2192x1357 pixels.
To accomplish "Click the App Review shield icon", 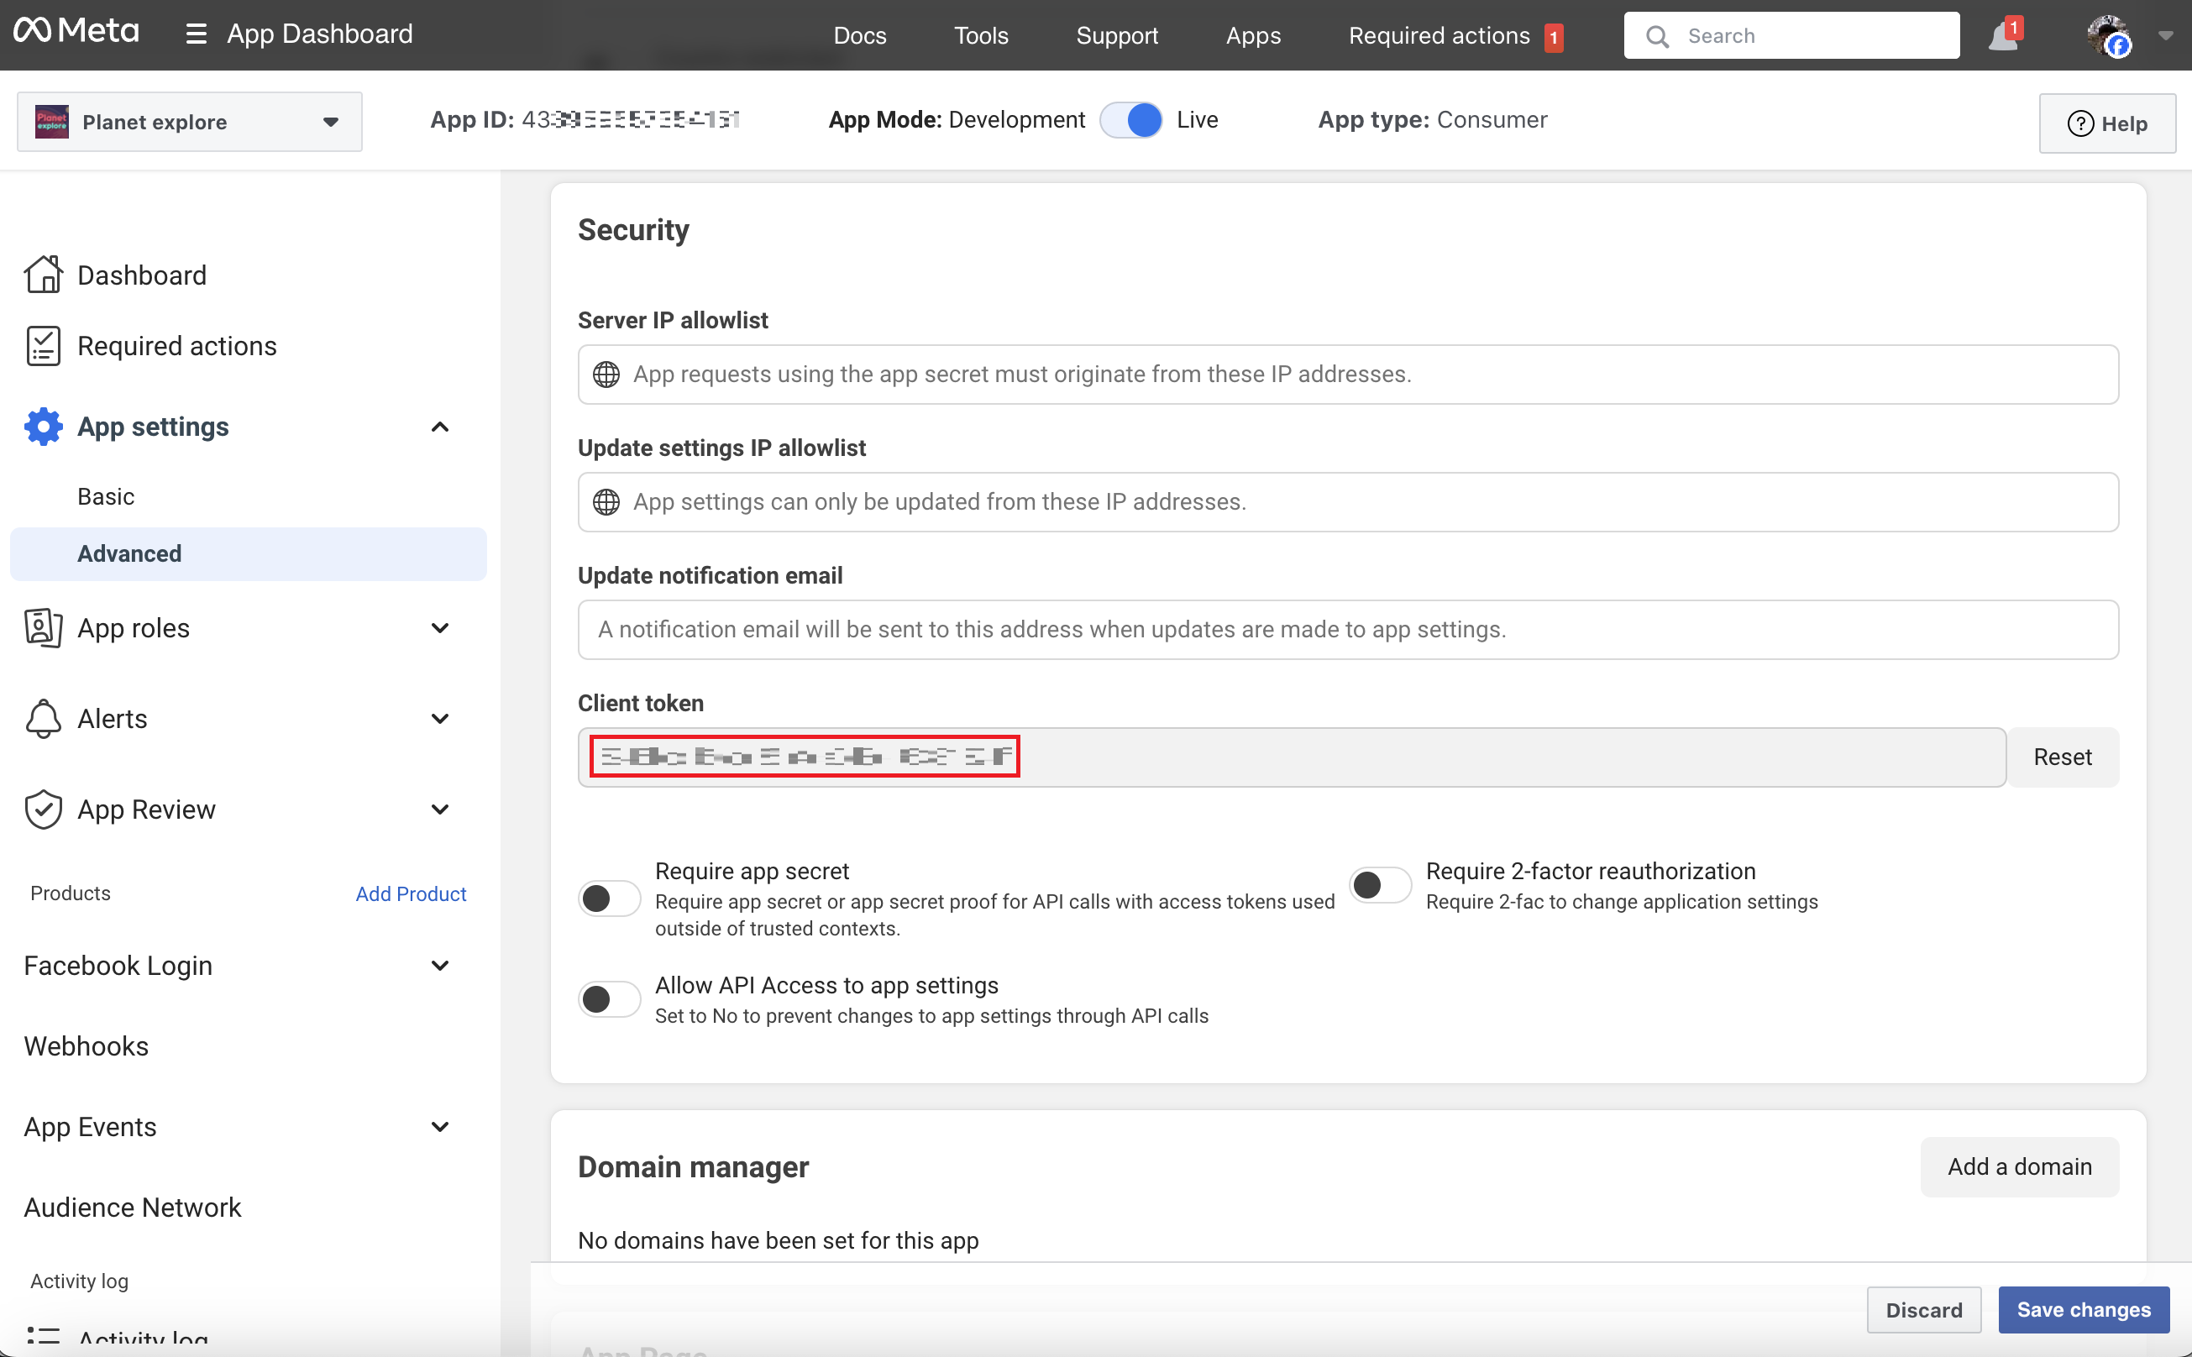I will point(43,809).
